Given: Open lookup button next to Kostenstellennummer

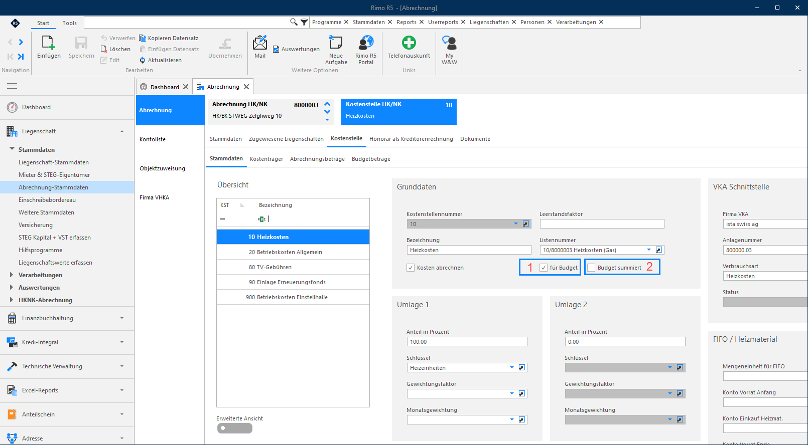Looking at the screenshot, I should click(526, 224).
